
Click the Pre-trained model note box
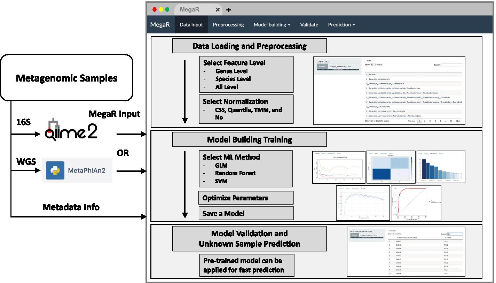247,265
